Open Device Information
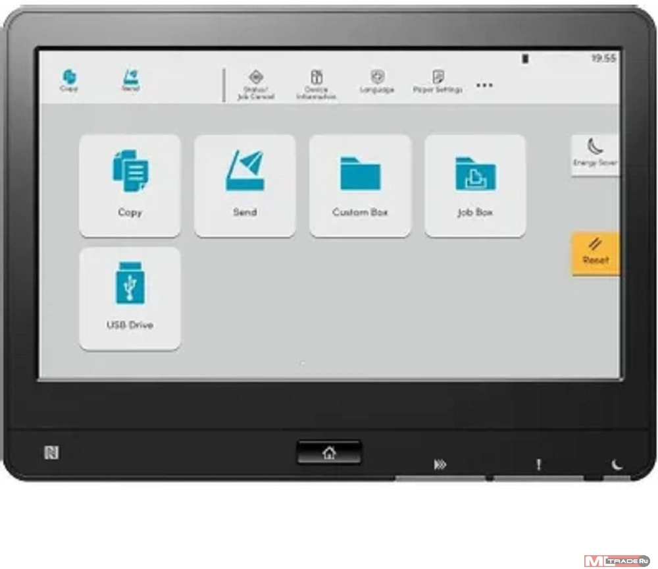The width and height of the screenshot is (658, 569). point(316,85)
